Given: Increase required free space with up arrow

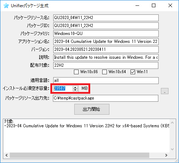Looking at the screenshot, I should tap(75, 87).
